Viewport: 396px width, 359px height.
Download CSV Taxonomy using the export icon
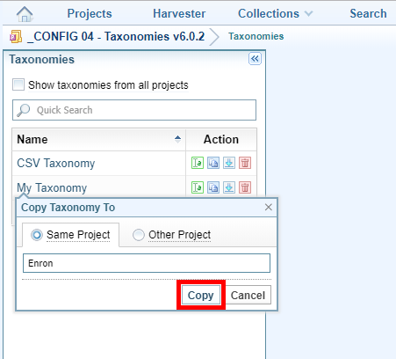(229, 163)
